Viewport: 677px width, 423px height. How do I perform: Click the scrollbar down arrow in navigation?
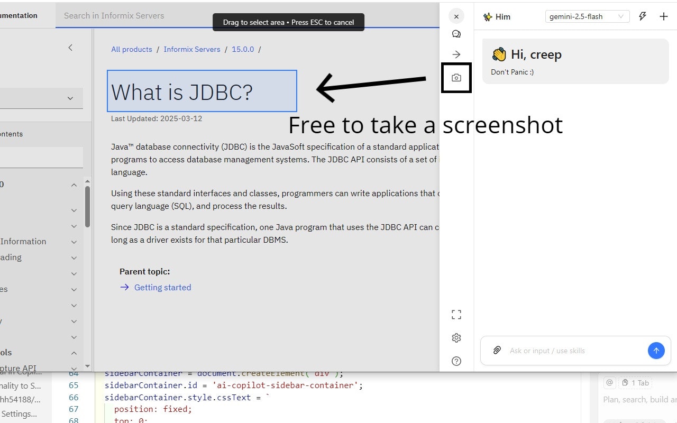87,365
